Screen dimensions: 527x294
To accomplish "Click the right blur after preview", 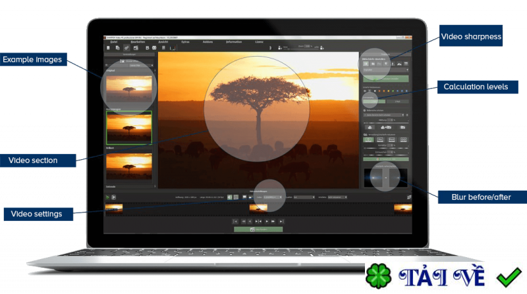I will pos(398,178).
